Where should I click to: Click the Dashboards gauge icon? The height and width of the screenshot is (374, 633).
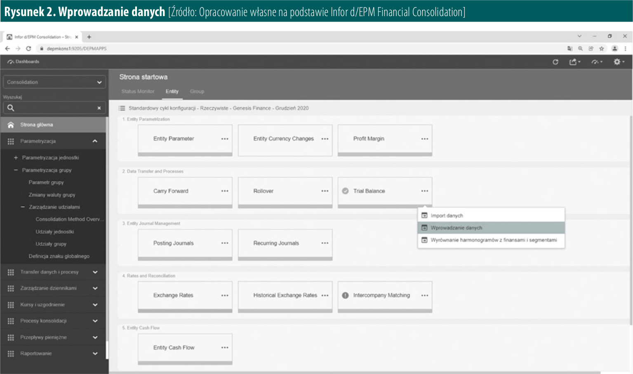(x=11, y=62)
